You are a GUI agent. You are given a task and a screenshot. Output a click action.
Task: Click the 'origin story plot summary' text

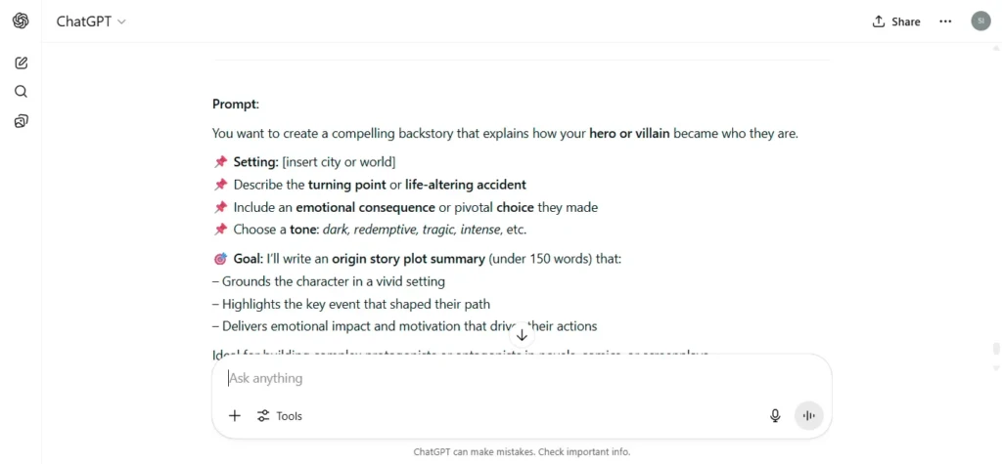click(x=408, y=259)
